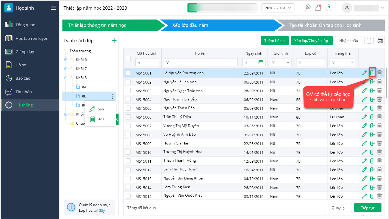Click the hamburger menu icon beside Học sinh
The width and height of the screenshot is (389, 219).
point(53,8)
